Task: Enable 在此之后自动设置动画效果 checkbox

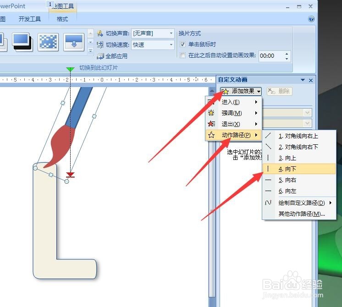Action: coord(182,55)
